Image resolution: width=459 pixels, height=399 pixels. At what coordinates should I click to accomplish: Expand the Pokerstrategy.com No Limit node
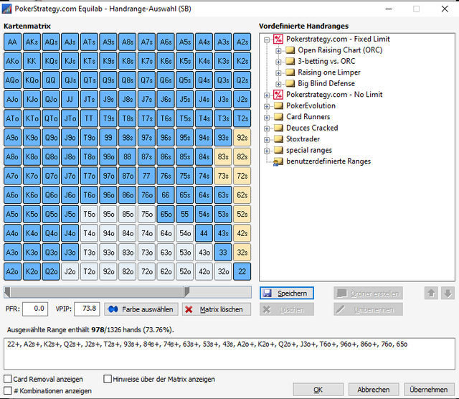point(267,95)
